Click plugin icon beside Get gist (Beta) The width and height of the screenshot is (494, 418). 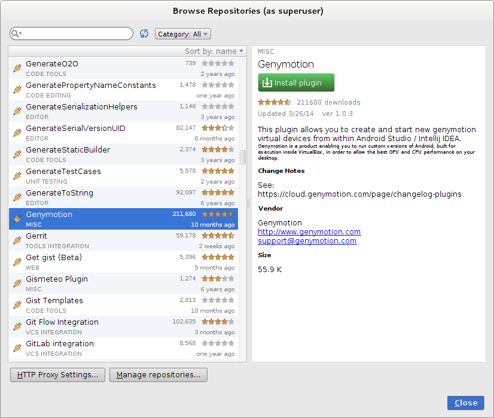coord(17,262)
